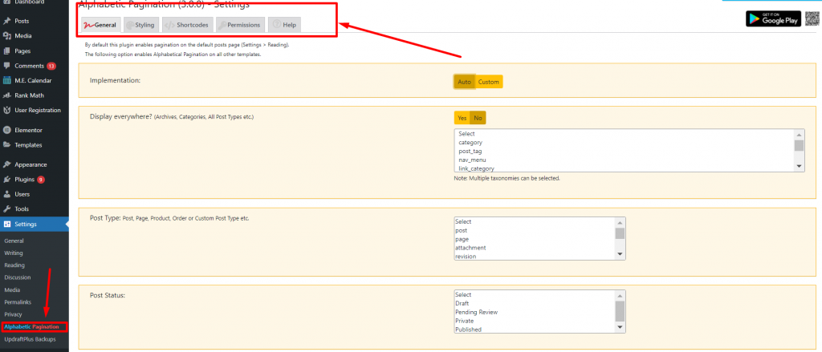Open the Shortcodes tab
Image resolution: width=822 pixels, height=352 pixels.
[x=188, y=26]
